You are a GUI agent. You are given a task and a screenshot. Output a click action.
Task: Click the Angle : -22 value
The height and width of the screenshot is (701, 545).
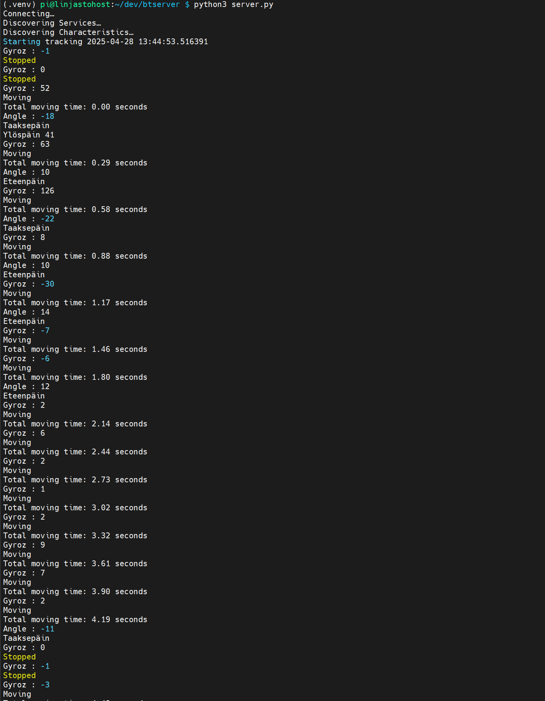[47, 219]
